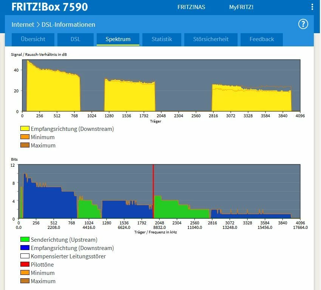Click the FRITZ!Box 7590 logo
Viewport: 321px width, 290px height.
point(50,7)
